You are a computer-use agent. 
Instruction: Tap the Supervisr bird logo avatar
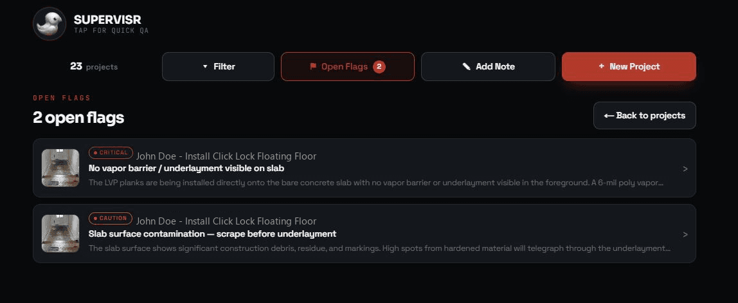(50, 24)
